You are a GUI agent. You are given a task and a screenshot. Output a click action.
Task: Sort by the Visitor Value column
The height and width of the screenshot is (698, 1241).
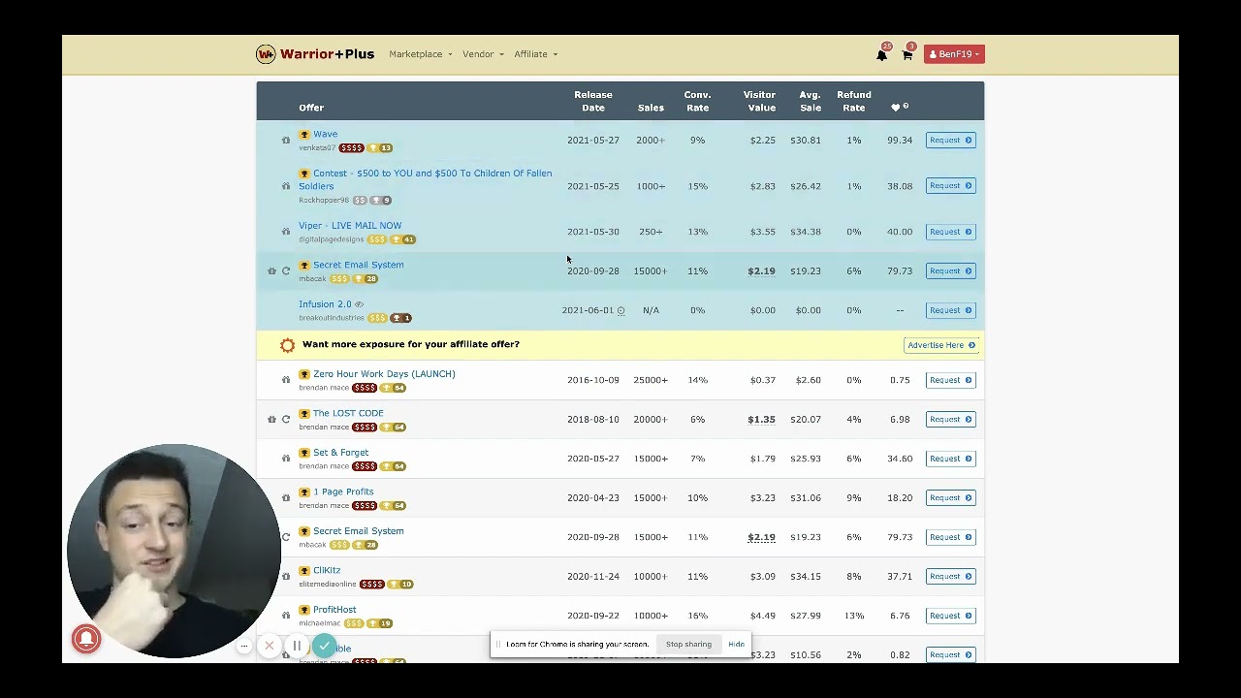tap(759, 101)
